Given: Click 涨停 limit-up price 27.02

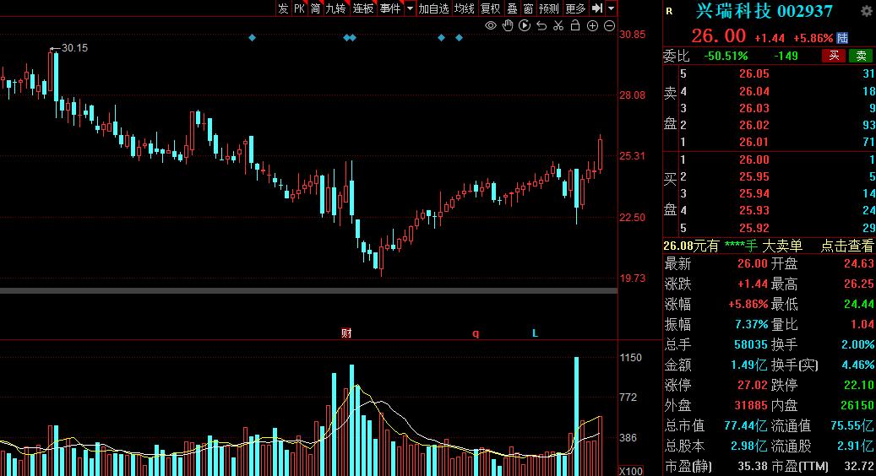Looking at the screenshot, I should click(753, 385).
